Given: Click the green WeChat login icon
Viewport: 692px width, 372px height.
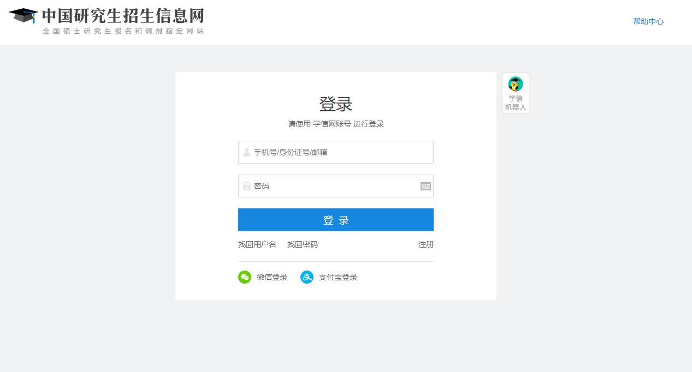Looking at the screenshot, I should pos(245,277).
